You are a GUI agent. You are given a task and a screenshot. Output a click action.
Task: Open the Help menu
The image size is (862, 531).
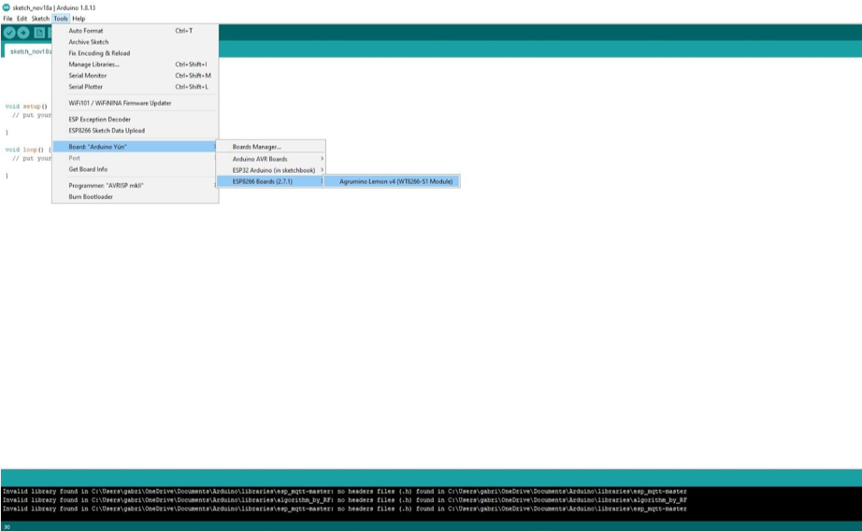point(79,19)
